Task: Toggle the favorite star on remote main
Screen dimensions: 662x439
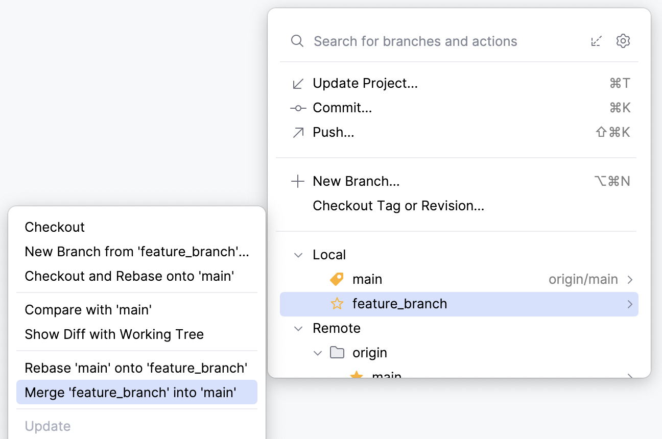Action: click(x=356, y=376)
